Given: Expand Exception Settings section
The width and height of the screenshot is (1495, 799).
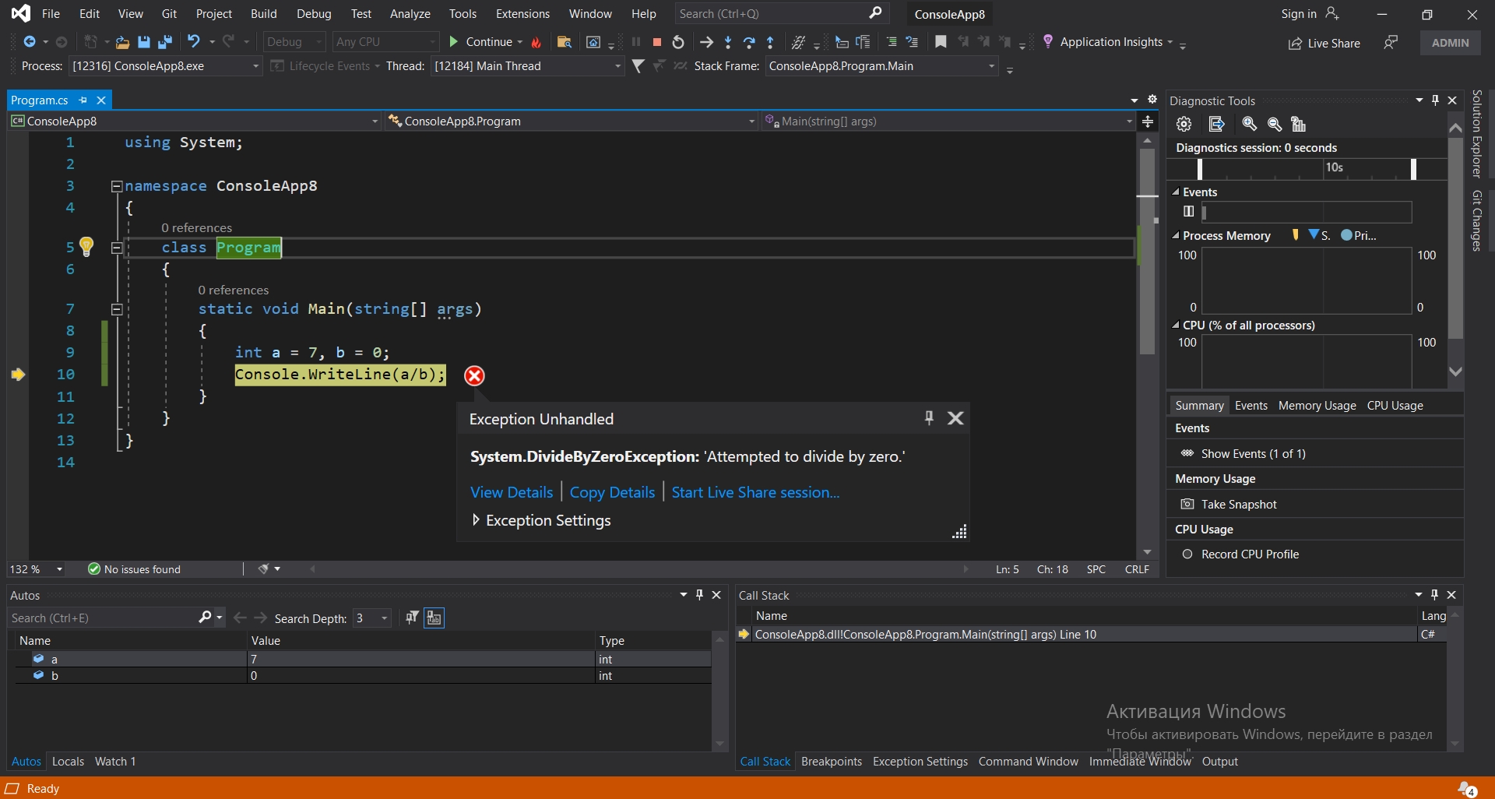Looking at the screenshot, I should click(476, 520).
